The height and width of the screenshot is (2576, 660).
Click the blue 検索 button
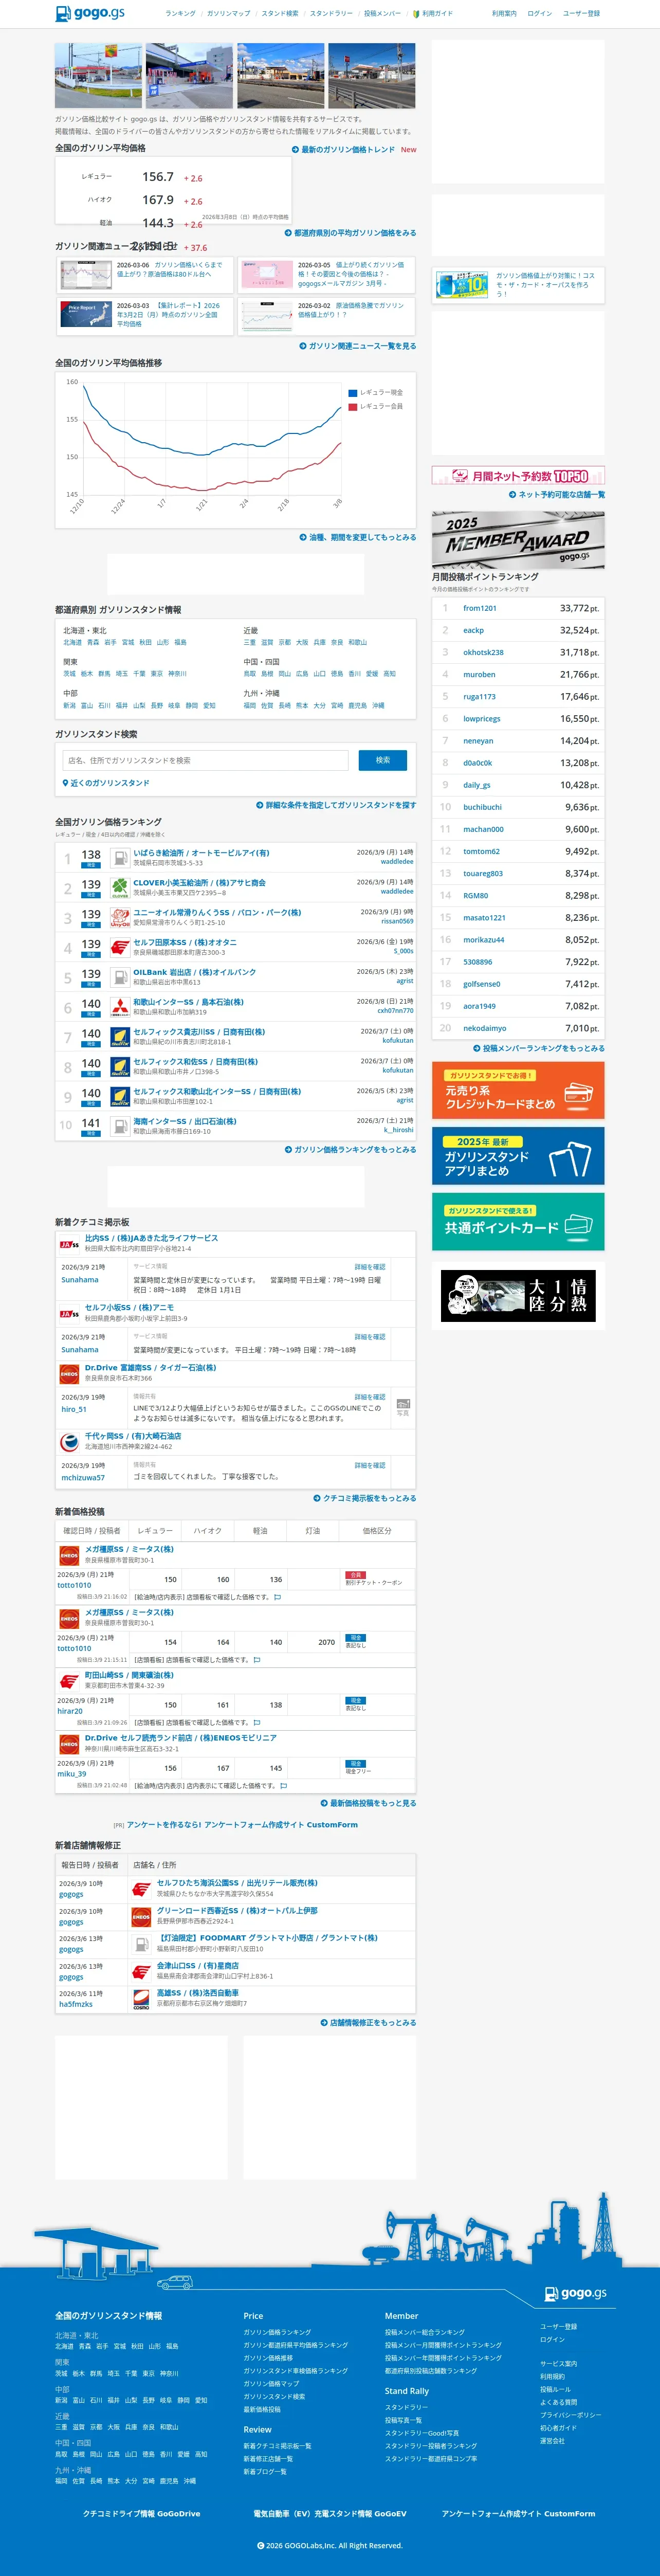382,760
